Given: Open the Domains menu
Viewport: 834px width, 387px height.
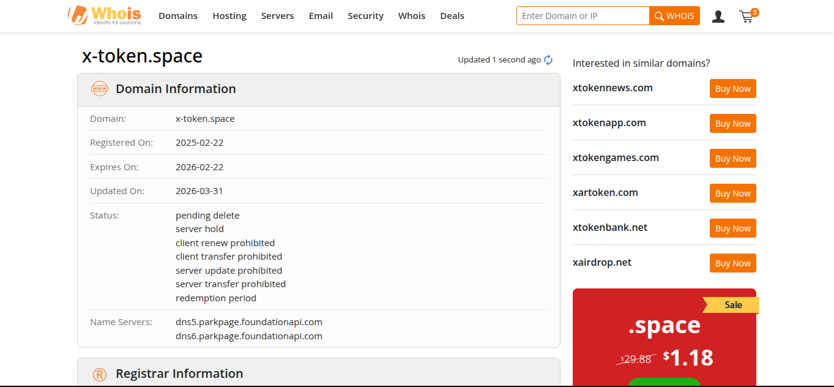Looking at the screenshot, I should coord(178,16).
